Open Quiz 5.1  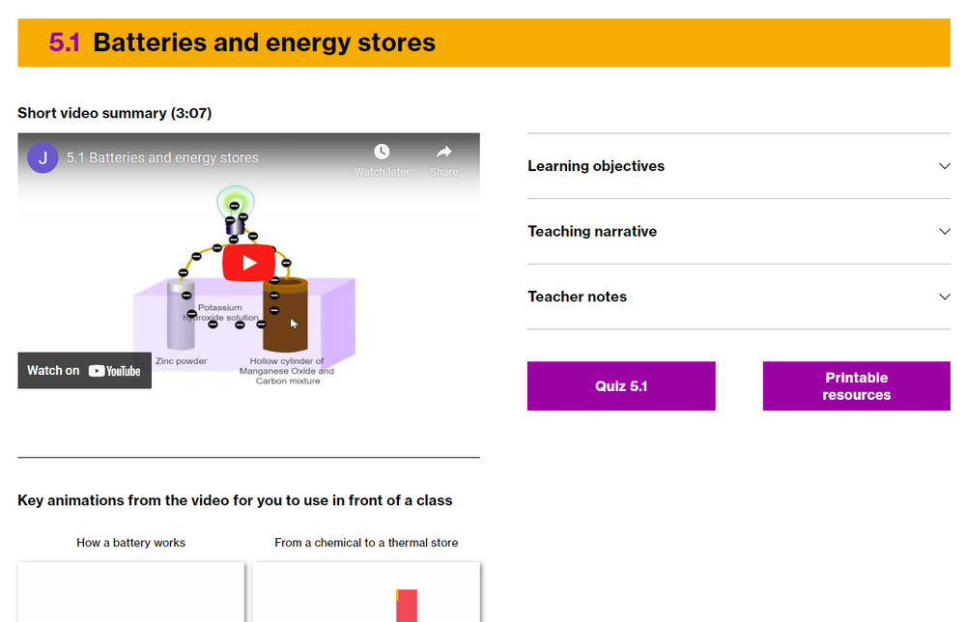[620, 385]
